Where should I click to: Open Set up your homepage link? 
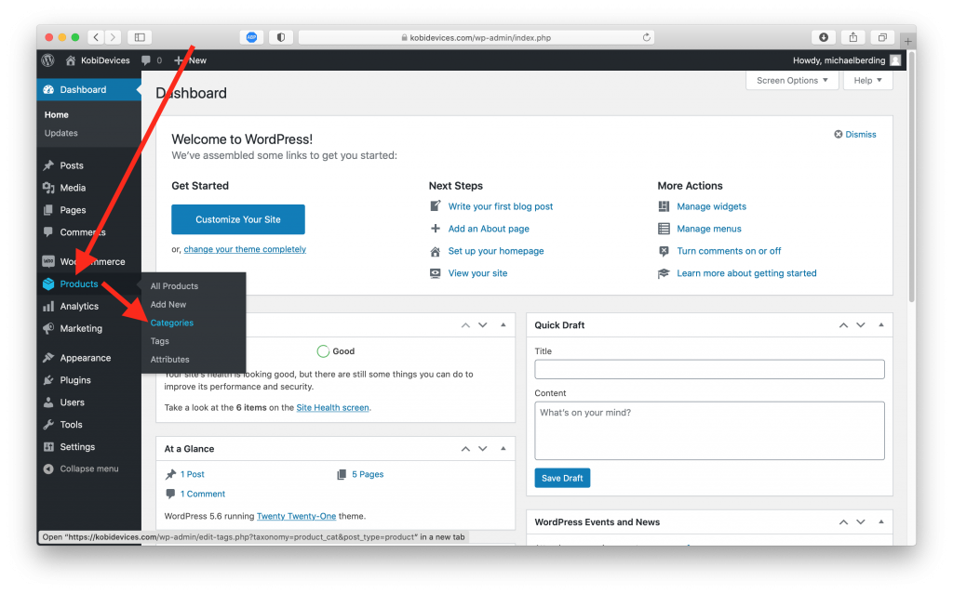coord(496,251)
